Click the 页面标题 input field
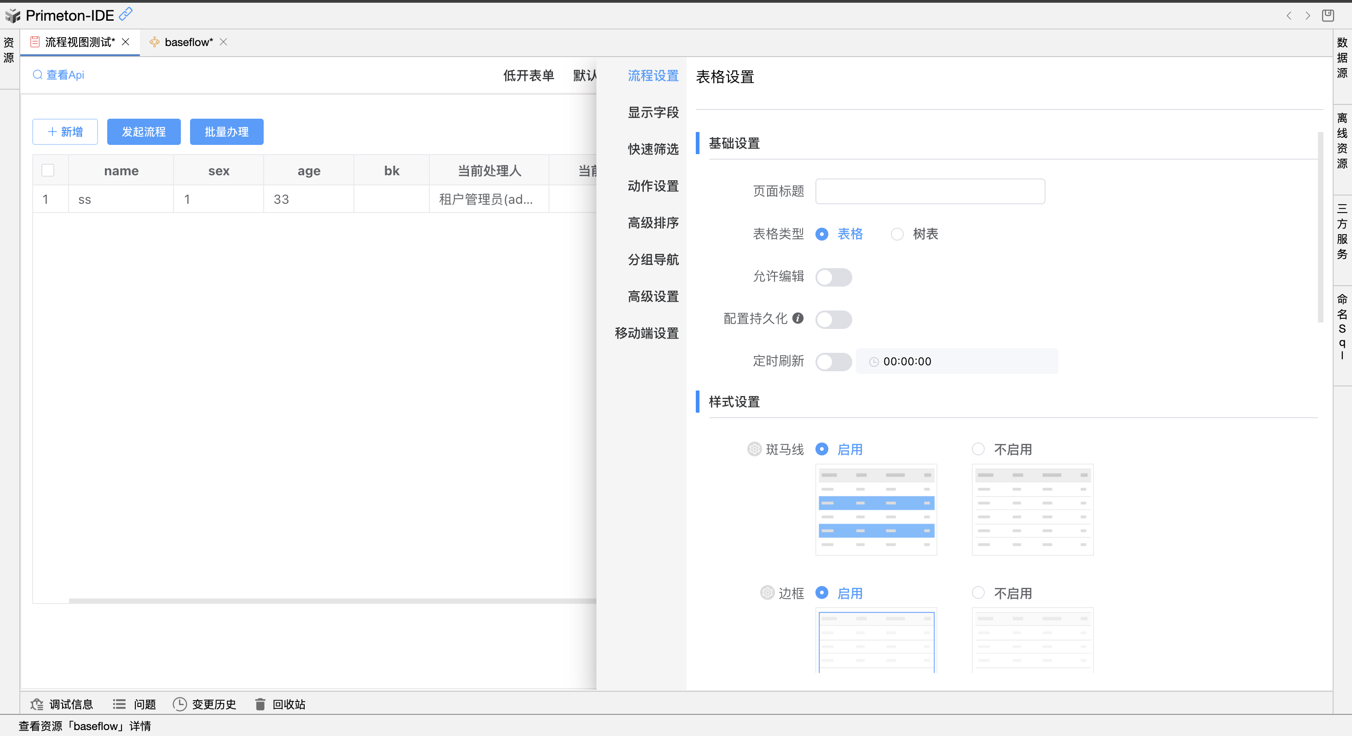The image size is (1352, 736). coord(930,191)
